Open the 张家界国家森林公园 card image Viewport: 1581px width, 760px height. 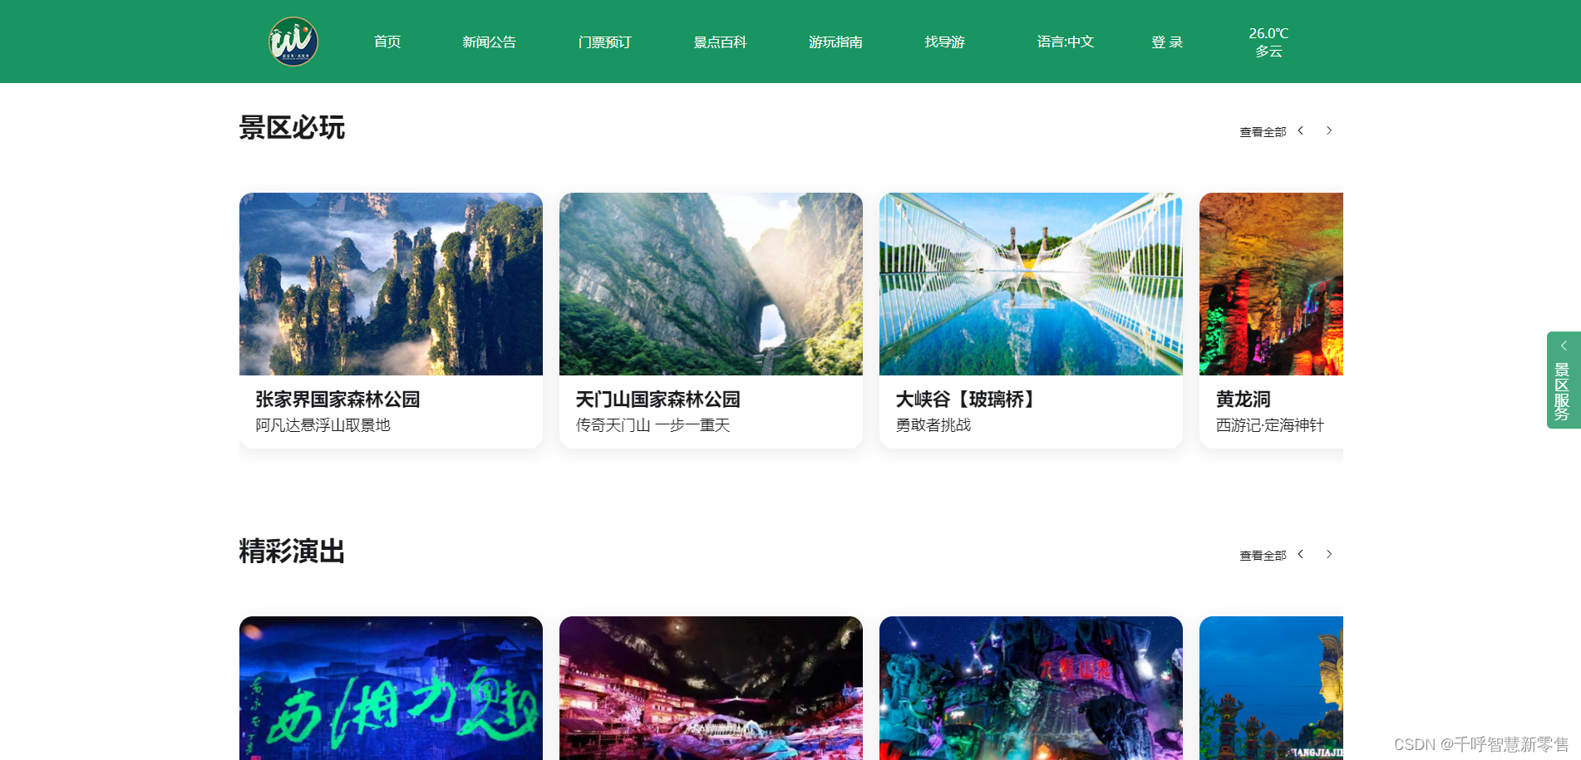391,284
